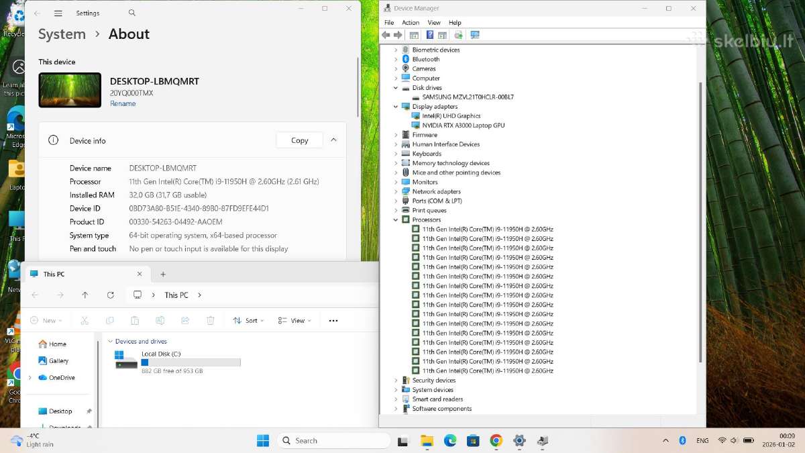805x453 pixels.
Task: Click the Share icon in File Explorer toolbar
Action: (185, 321)
